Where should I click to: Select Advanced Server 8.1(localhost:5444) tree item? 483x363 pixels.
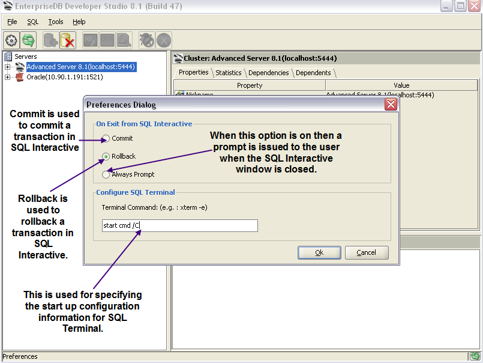[x=81, y=67]
